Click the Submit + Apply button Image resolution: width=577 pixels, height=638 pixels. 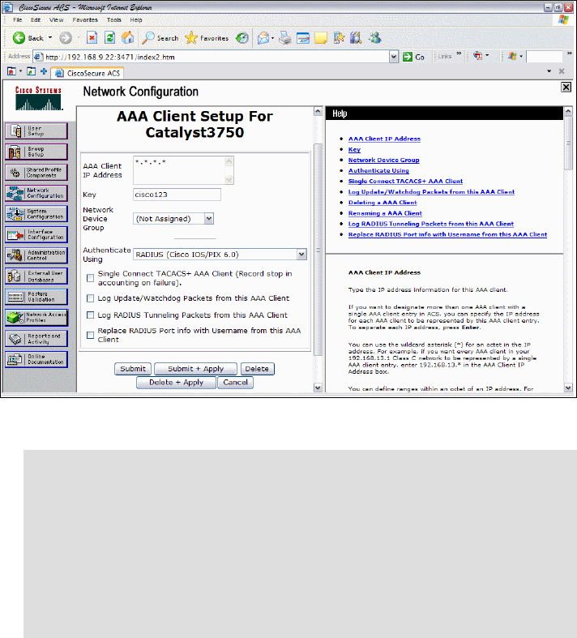195,369
